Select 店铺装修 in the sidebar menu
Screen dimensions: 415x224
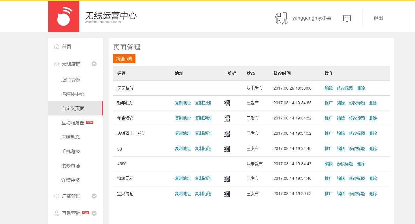pyautogui.click(x=71, y=80)
